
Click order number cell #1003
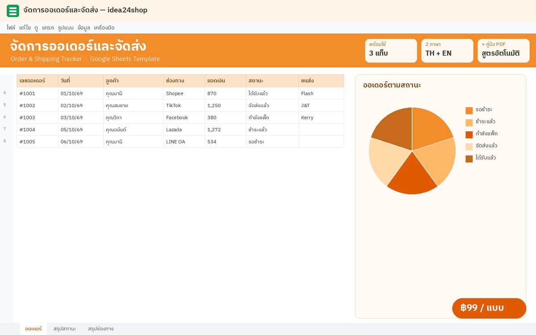click(x=38, y=117)
